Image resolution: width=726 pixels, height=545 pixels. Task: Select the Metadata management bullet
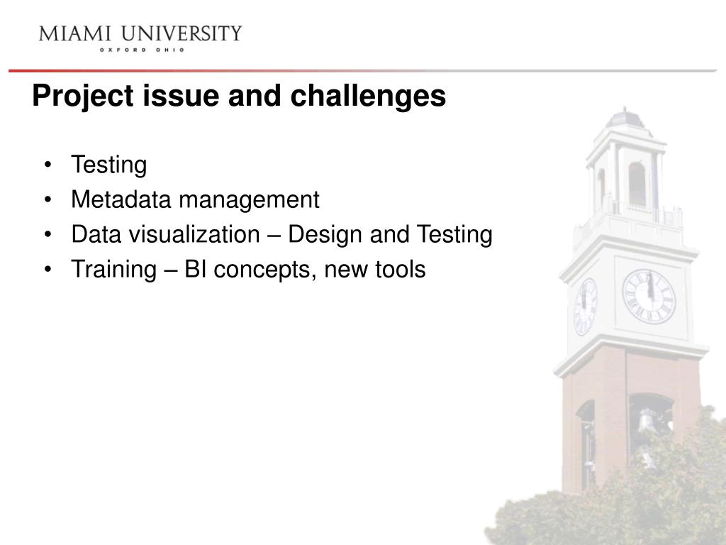click(x=195, y=199)
